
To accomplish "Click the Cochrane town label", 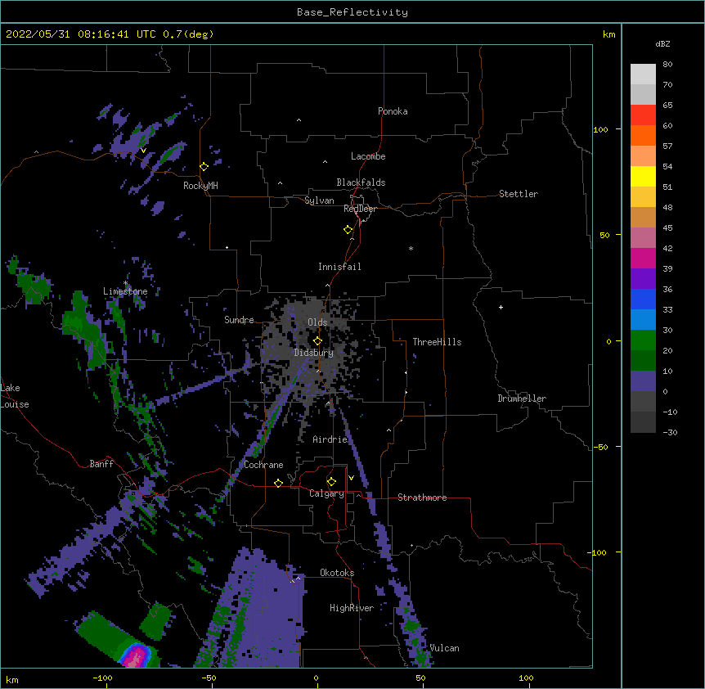I will (x=263, y=465).
